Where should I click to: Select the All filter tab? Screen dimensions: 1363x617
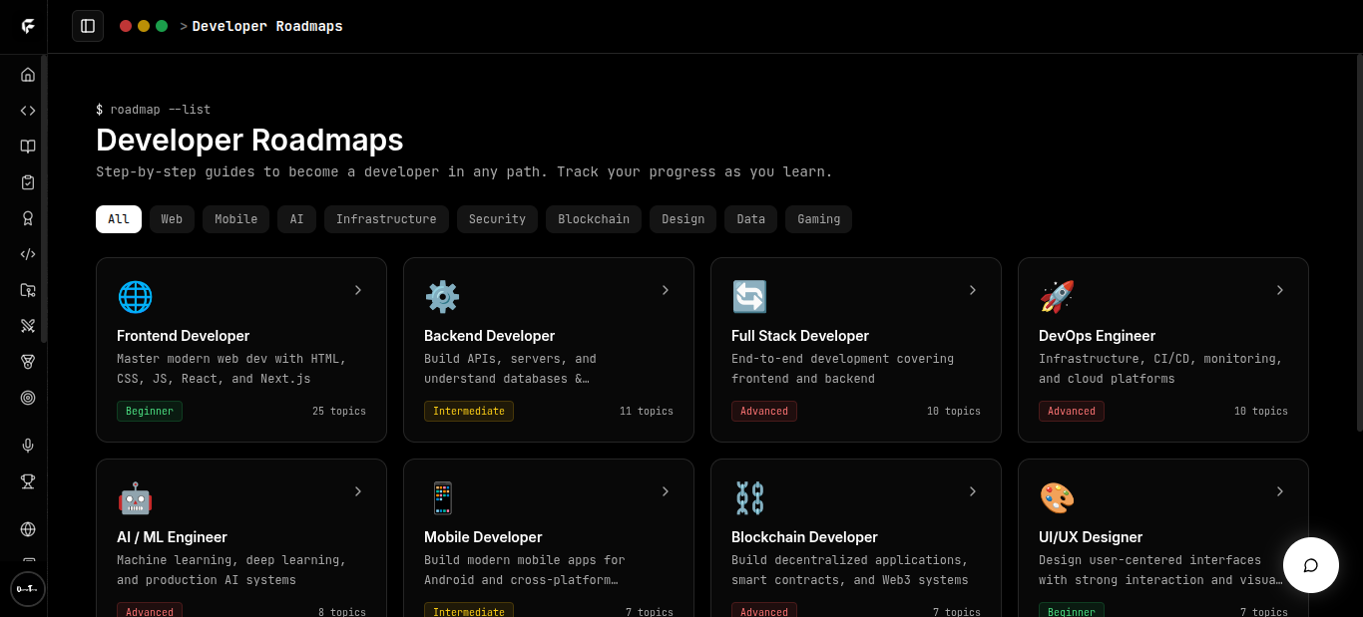click(x=118, y=218)
